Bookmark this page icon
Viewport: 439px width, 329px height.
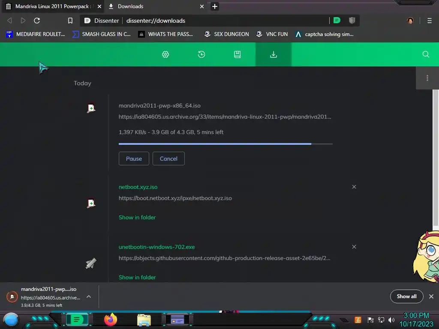pyautogui.click(x=70, y=21)
